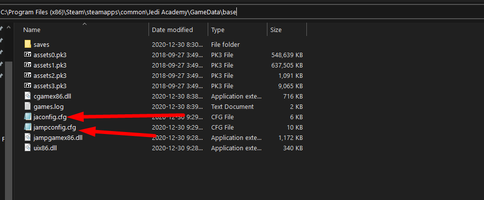
Task: Select the assets0.pk3 archive icon
Action: 28,55
